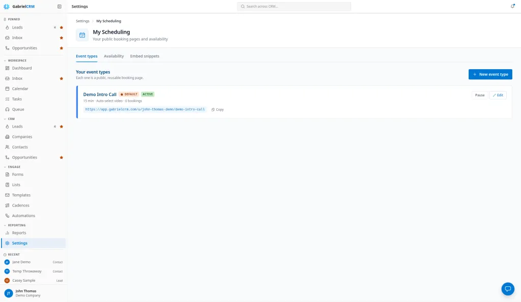Click the Templates envelope icon

(x=7, y=195)
